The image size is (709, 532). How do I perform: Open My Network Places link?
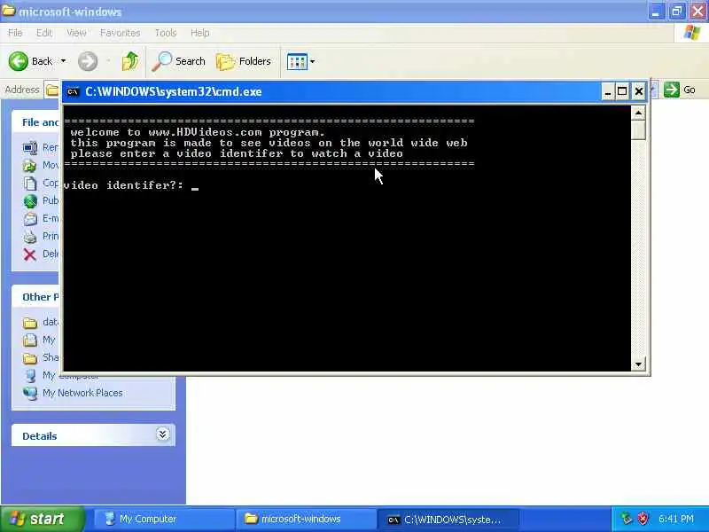[82, 393]
